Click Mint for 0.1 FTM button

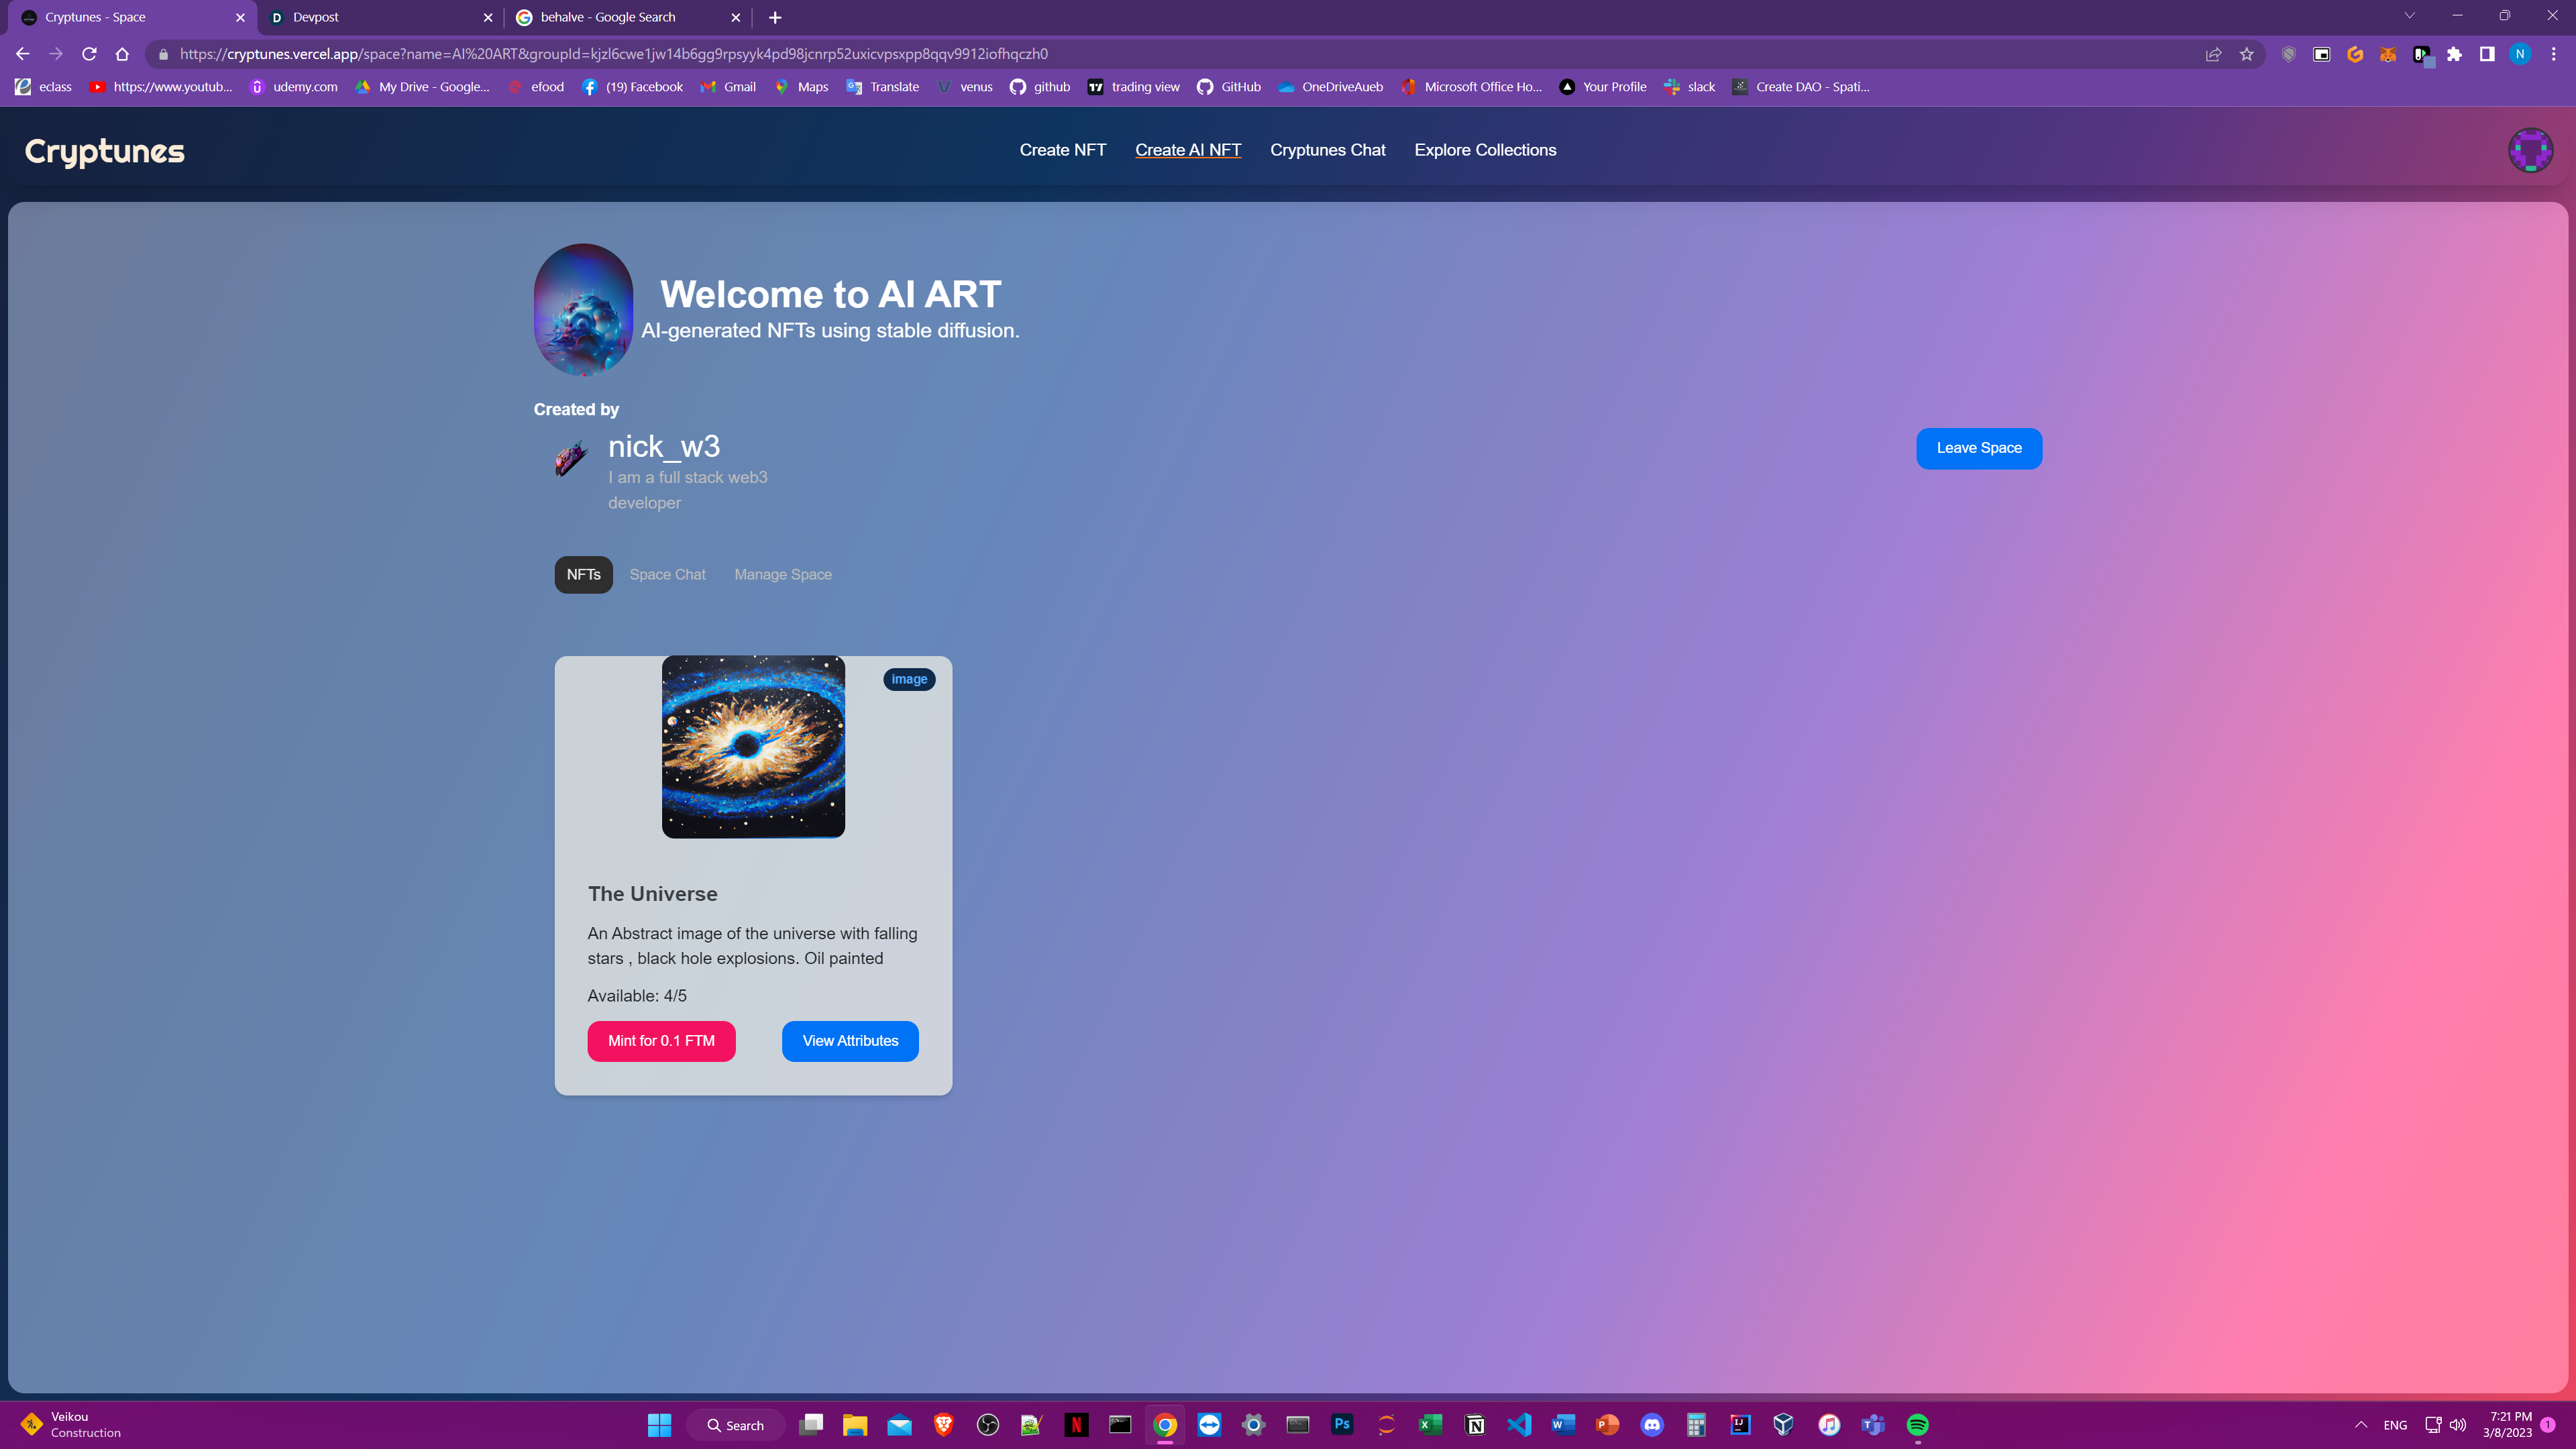(x=661, y=1041)
